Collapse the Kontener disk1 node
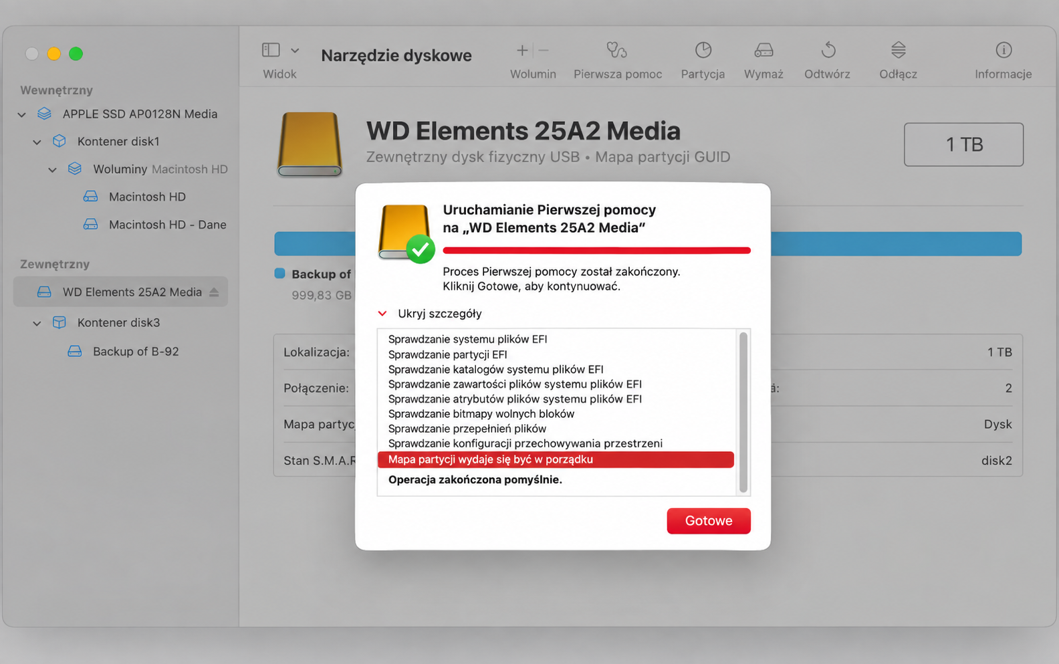Image resolution: width=1059 pixels, height=664 pixels. [x=37, y=142]
